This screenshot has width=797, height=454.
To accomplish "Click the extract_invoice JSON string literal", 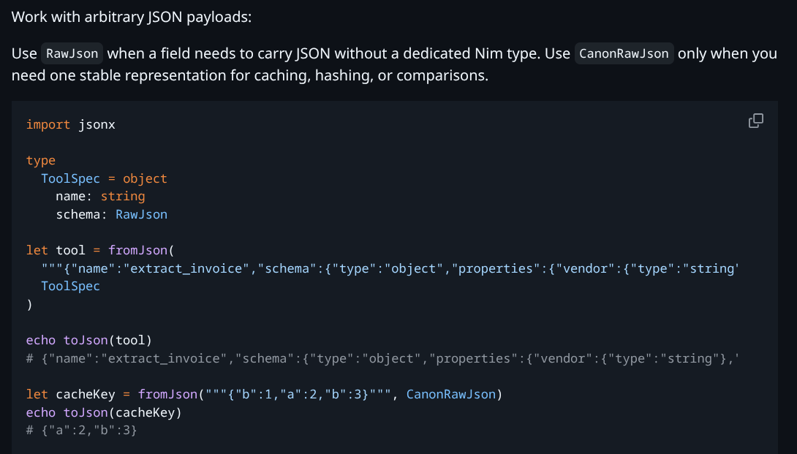I will [183, 268].
